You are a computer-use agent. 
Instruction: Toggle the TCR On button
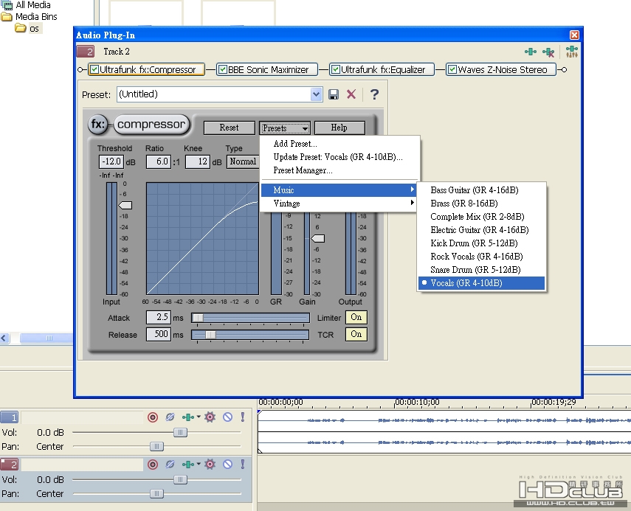click(x=356, y=334)
